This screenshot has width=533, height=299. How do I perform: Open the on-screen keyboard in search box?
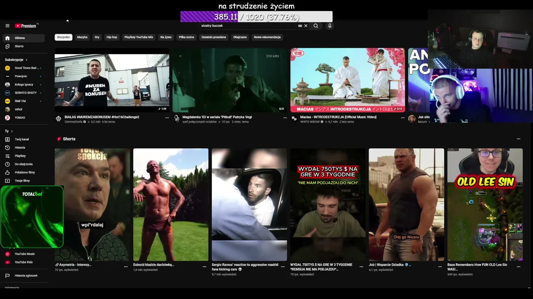300,26
